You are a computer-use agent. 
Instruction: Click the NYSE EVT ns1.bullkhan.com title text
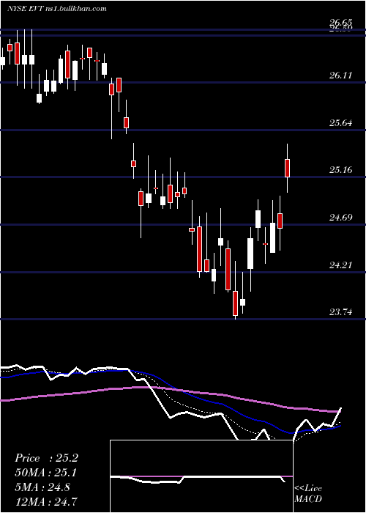(x=57, y=8)
